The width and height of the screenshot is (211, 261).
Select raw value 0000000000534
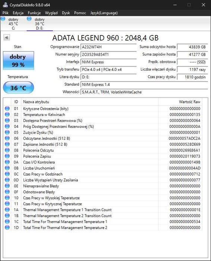[x=185, y=221]
